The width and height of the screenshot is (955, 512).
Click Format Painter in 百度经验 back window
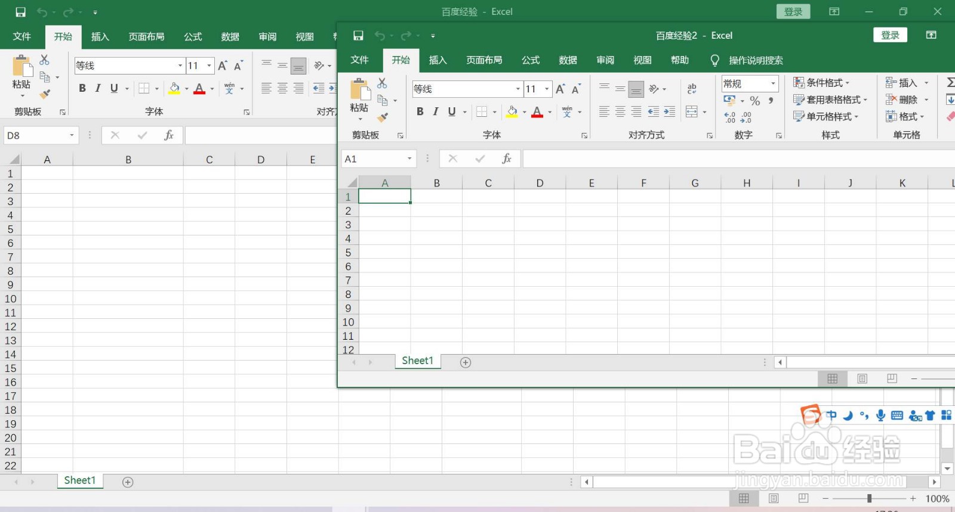(x=45, y=94)
